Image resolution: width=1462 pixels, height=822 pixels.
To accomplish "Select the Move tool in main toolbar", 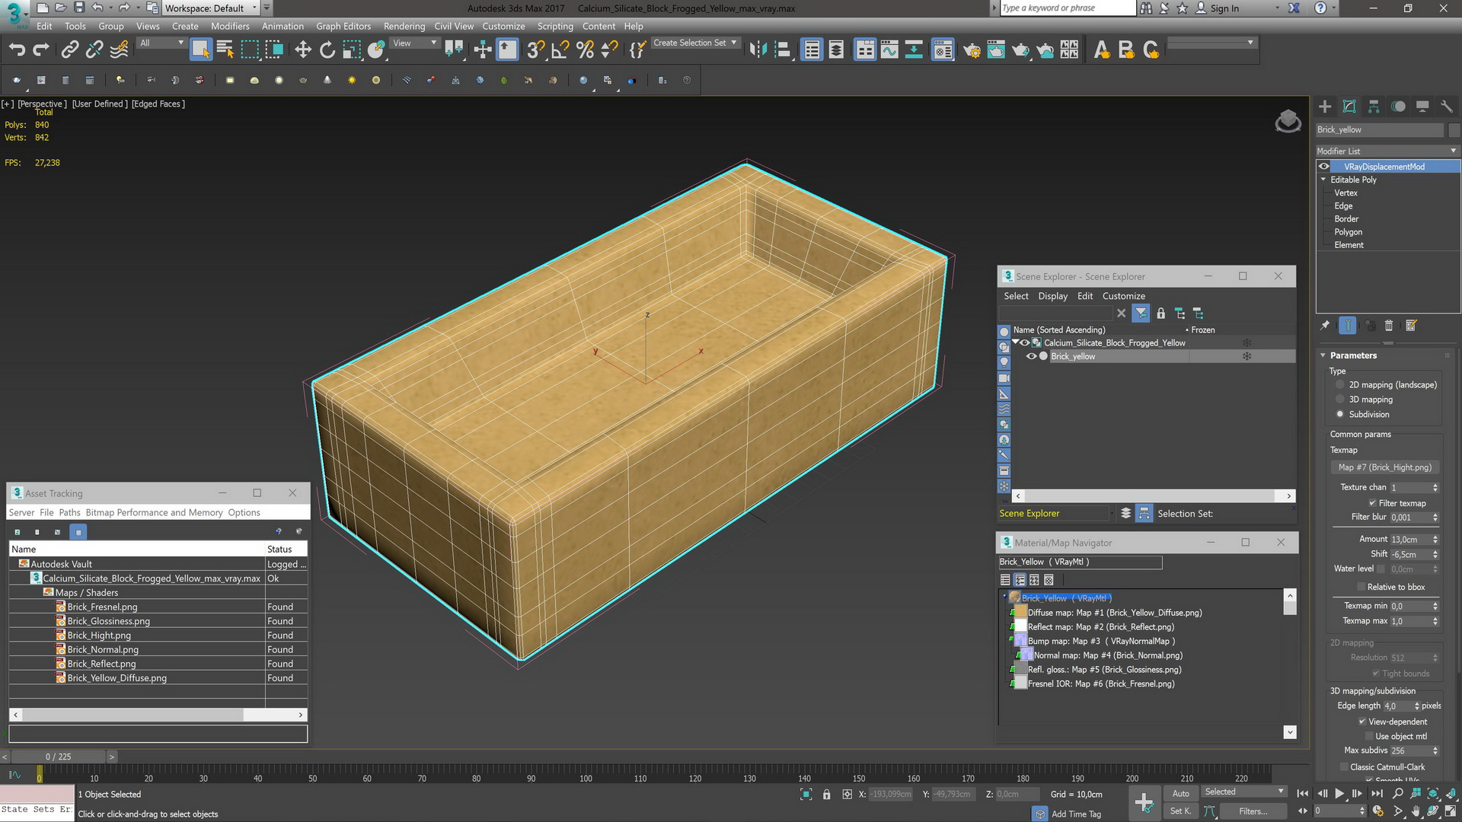I will (x=303, y=49).
